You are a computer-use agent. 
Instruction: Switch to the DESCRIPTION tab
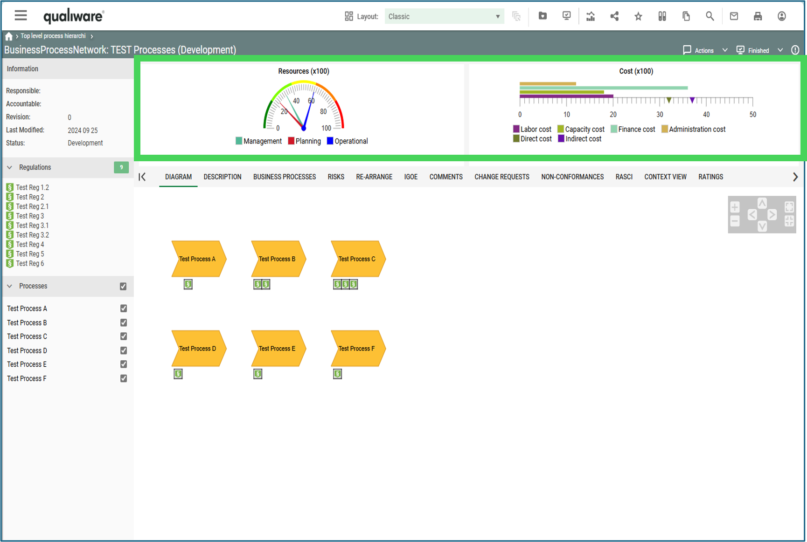click(x=223, y=177)
